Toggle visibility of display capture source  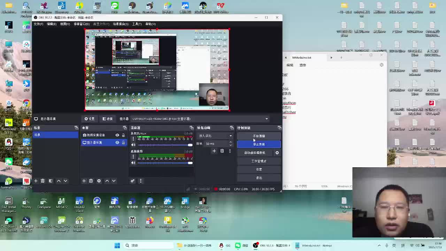click(x=117, y=143)
